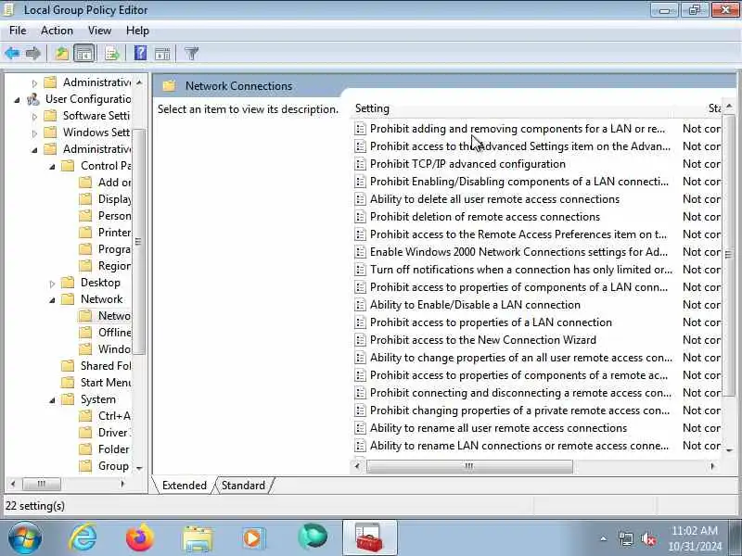
Task: Open Help via the question mark icon
Action: coord(141,53)
